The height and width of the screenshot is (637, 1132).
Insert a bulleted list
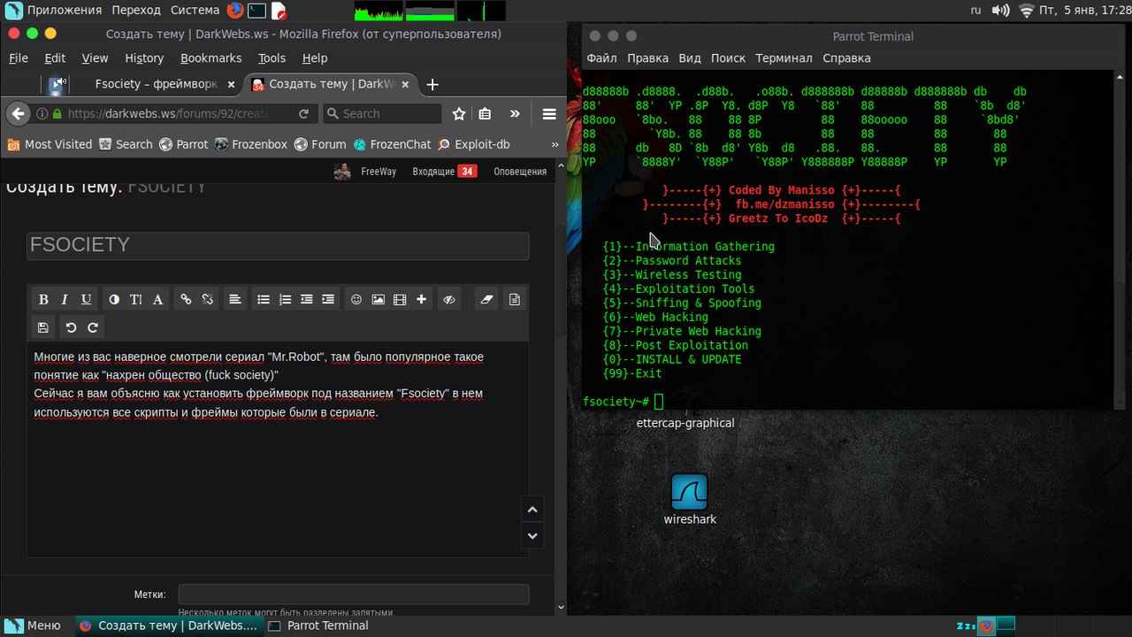[x=264, y=300]
